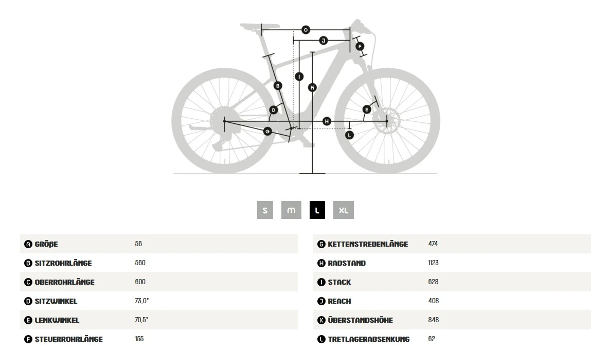Select frame size M
Viewport: 609px width, 351px height.
pyautogui.click(x=291, y=210)
